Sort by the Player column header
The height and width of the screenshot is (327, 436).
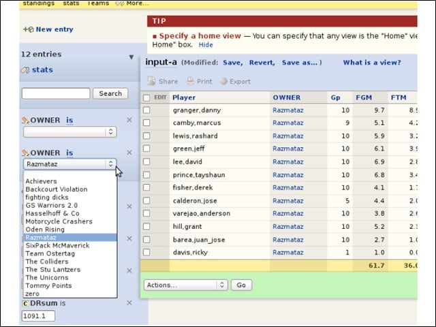(184, 97)
